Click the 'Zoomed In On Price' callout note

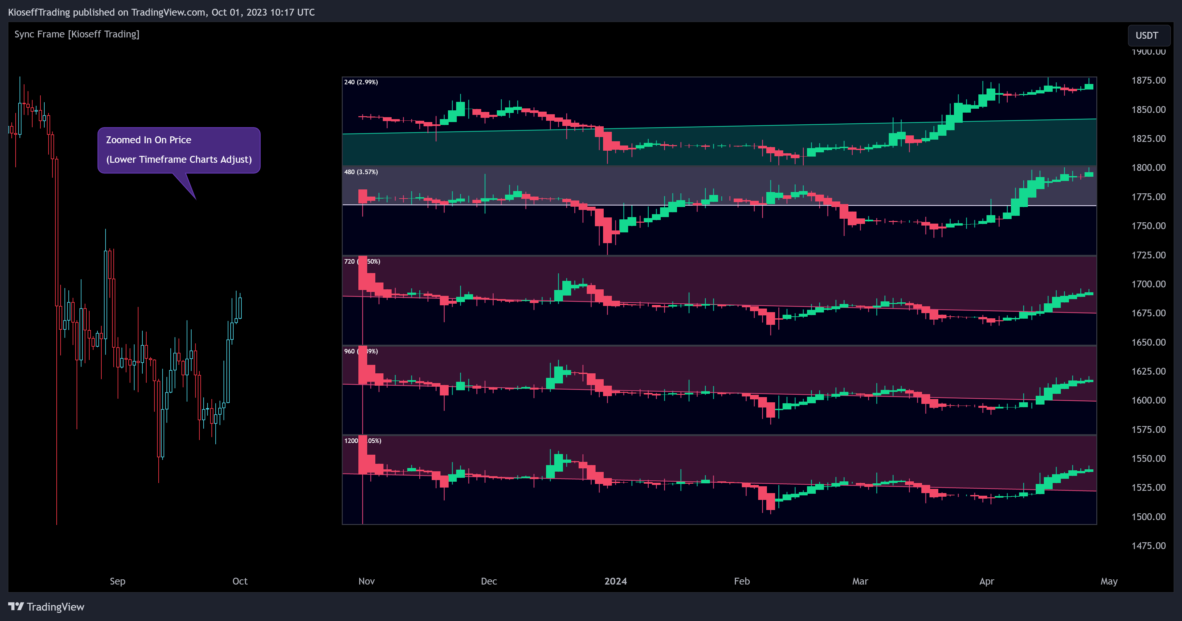coord(179,150)
